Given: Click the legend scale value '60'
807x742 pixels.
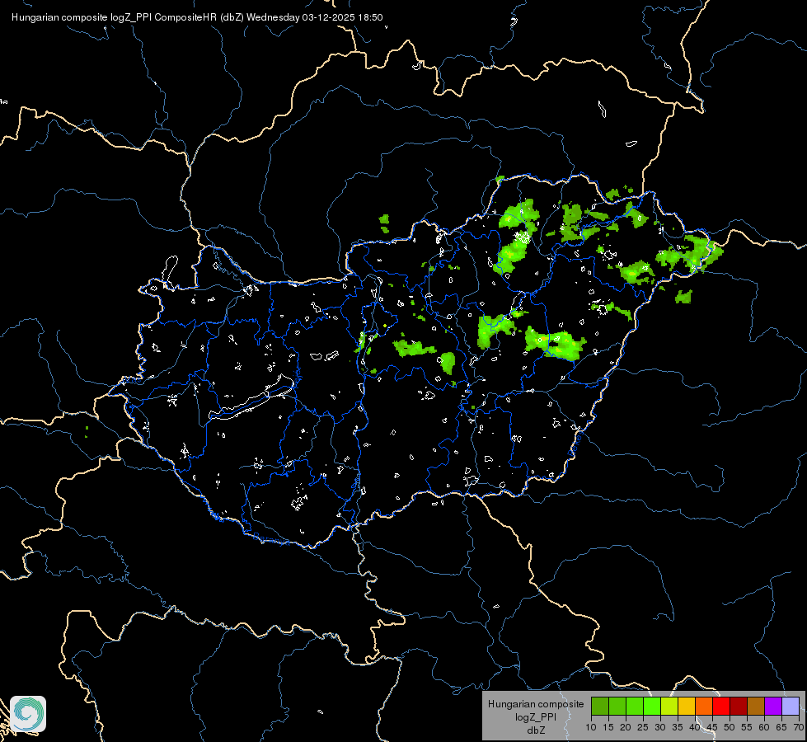Looking at the screenshot, I should (x=764, y=727).
